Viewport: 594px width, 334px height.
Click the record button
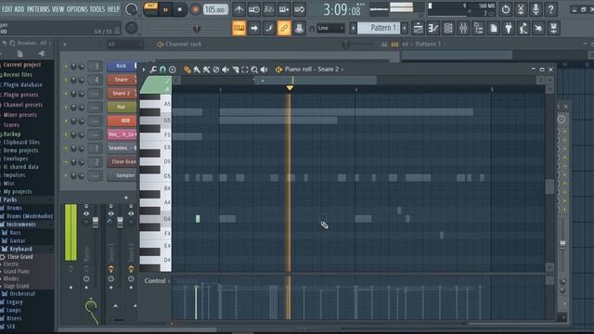coord(196,9)
